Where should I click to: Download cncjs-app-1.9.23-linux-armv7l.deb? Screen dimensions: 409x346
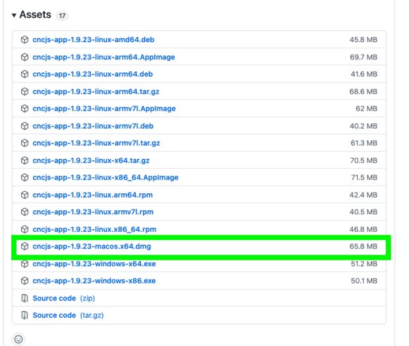click(93, 126)
